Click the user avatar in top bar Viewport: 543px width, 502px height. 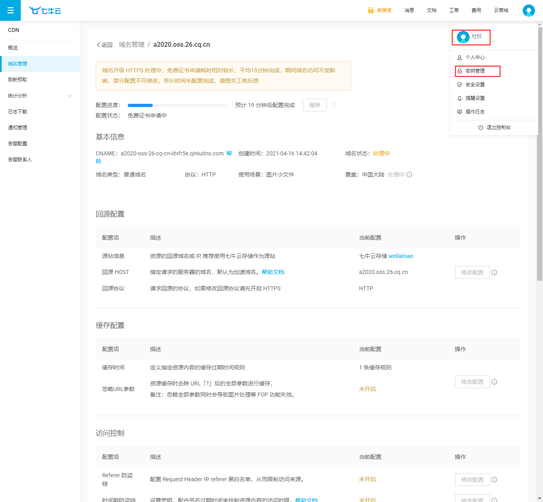coord(529,10)
